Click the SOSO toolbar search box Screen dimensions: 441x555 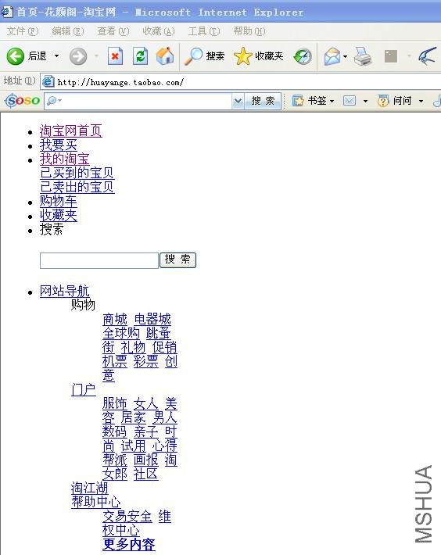pyautogui.click(x=138, y=101)
